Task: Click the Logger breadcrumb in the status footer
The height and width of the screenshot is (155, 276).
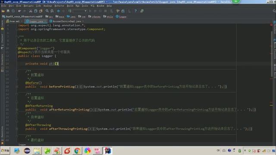Action: (x=22, y=145)
